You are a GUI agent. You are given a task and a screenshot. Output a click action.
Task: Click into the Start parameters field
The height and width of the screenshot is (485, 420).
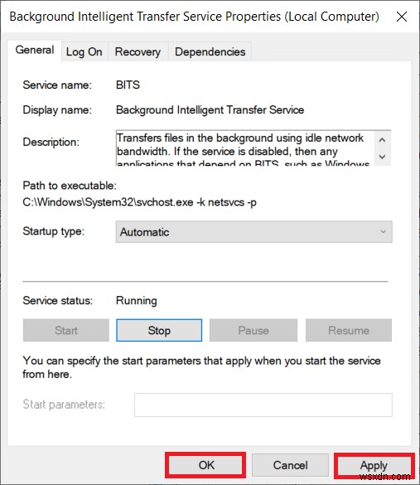[x=263, y=405]
